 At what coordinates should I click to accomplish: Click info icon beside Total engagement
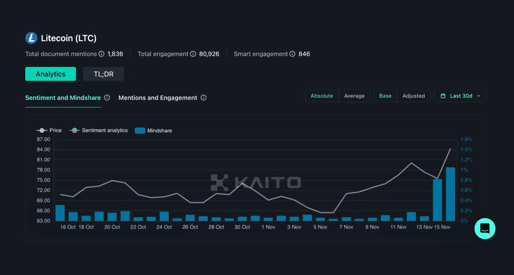(193, 54)
